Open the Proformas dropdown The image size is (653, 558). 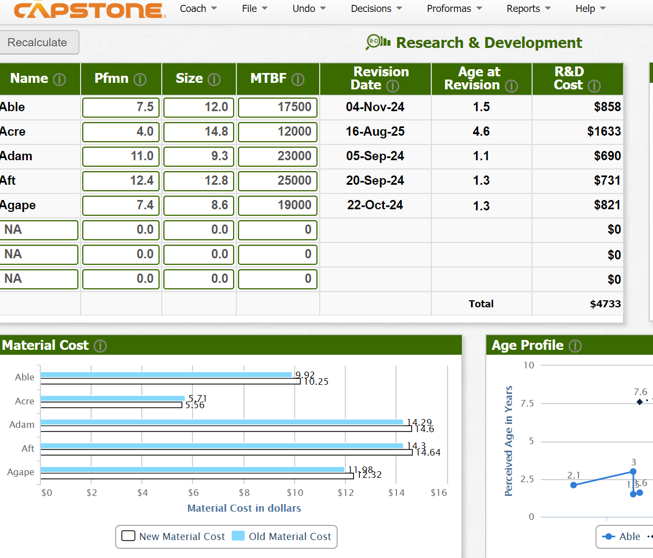454,9
